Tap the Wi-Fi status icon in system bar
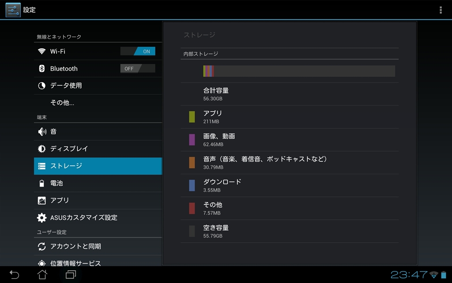Image resolution: width=452 pixels, height=283 pixels. 433,274
